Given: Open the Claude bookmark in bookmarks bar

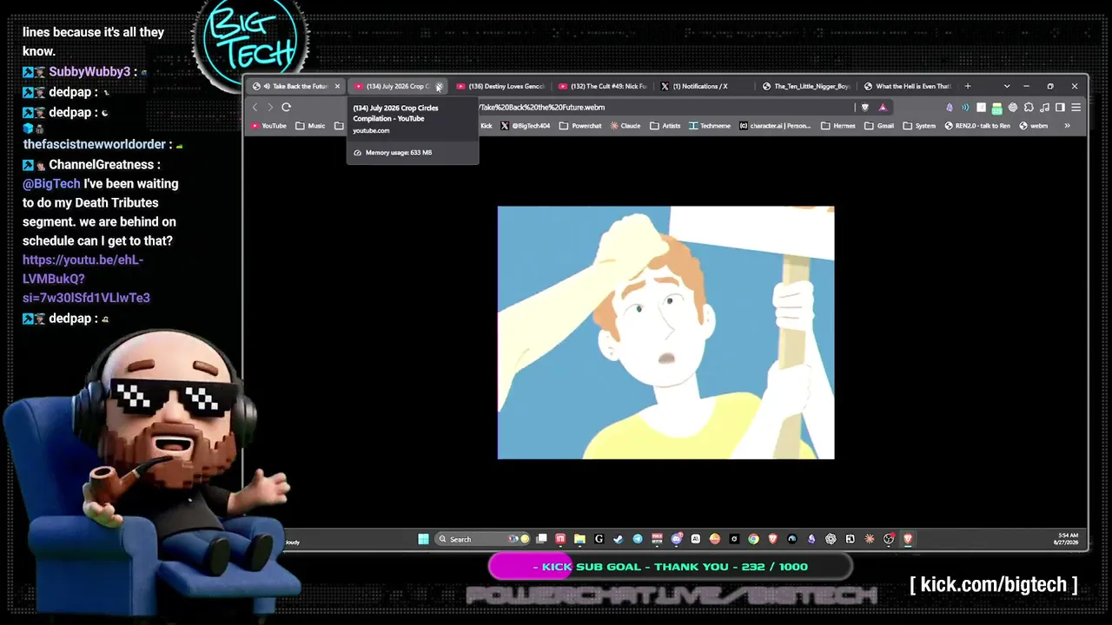Looking at the screenshot, I should pos(625,126).
